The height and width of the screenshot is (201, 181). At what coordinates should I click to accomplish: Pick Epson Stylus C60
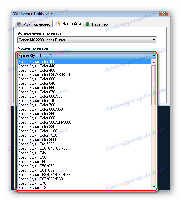[84, 162]
